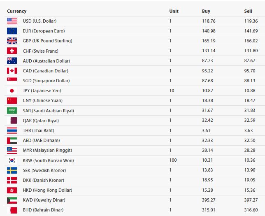Click the UK flag icon

(12, 41)
